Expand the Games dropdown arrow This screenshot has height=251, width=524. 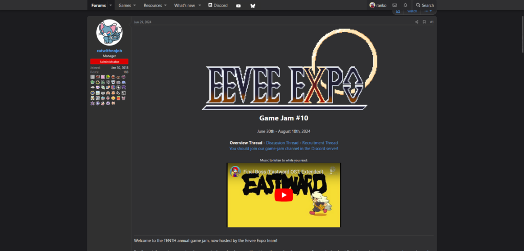tap(135, 5)
